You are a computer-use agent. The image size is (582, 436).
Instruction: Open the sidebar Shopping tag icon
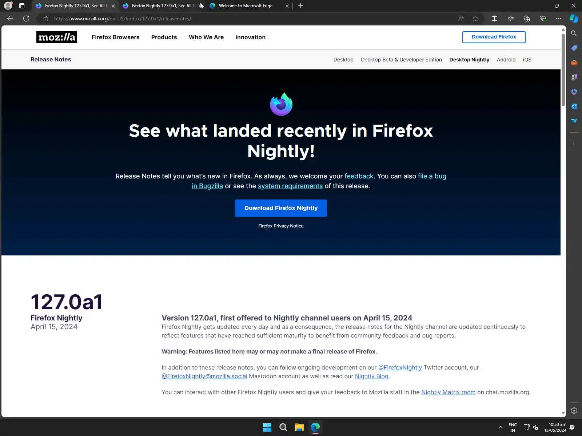tap(574, 48)
